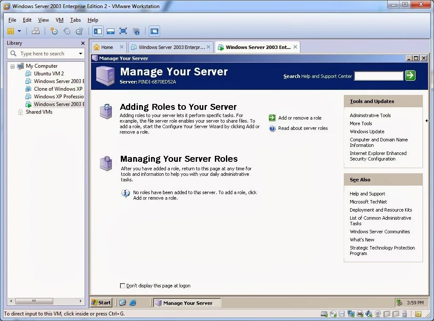The height and width of the screenshot is (321, 434).
Task: Select Shared VMs in library
Action: coord(39,112)
